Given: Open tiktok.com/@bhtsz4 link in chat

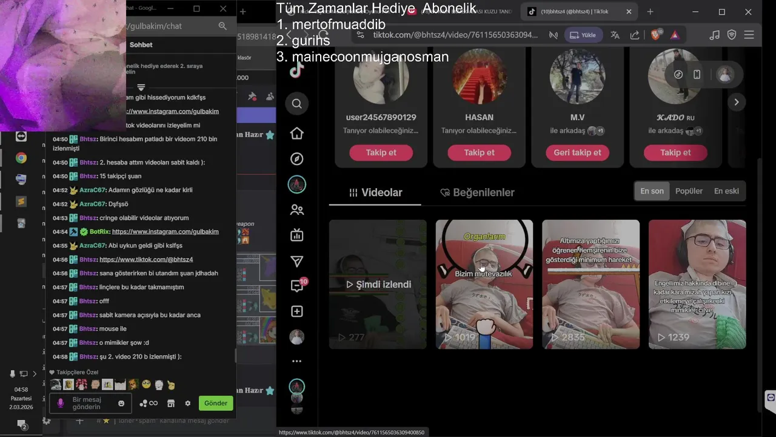Looking at the screenshot, I should click(146, 260).
